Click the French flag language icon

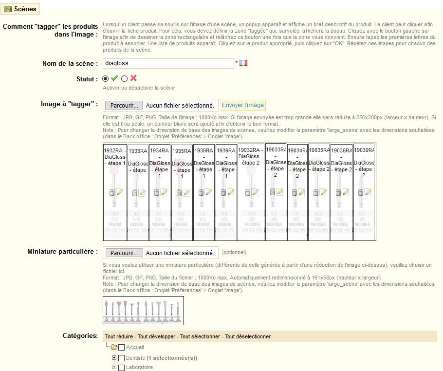(x=243, y=63)
